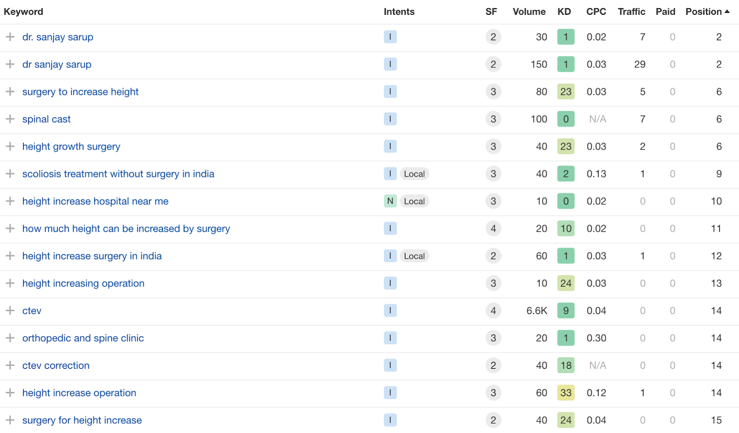Viewport: 739px width, 433px height.
Task: Click plus icon beside 'height increase operation'
Action: [10, 393]
